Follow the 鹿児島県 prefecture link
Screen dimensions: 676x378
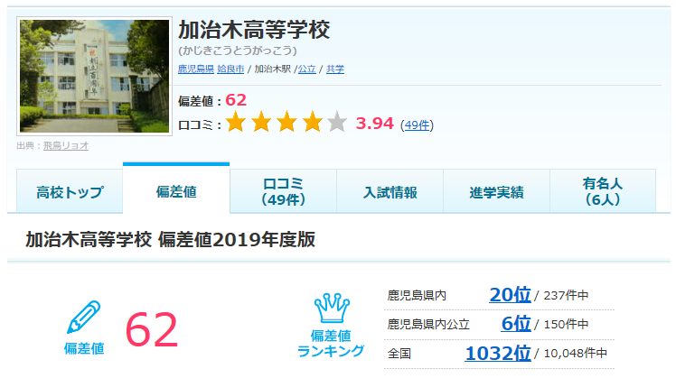coord(196,69)
